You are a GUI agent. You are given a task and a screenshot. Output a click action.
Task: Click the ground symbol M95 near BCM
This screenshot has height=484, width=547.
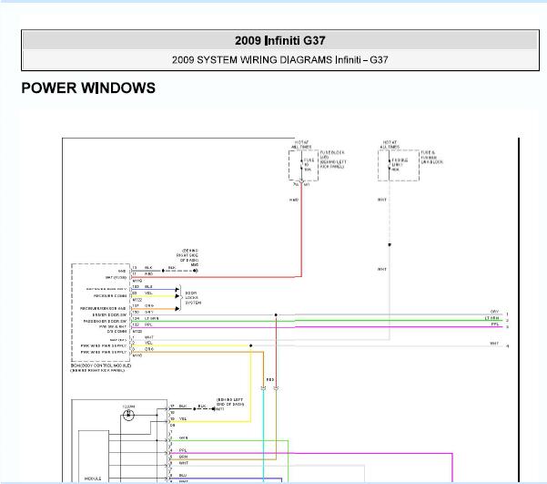(196, 271)
